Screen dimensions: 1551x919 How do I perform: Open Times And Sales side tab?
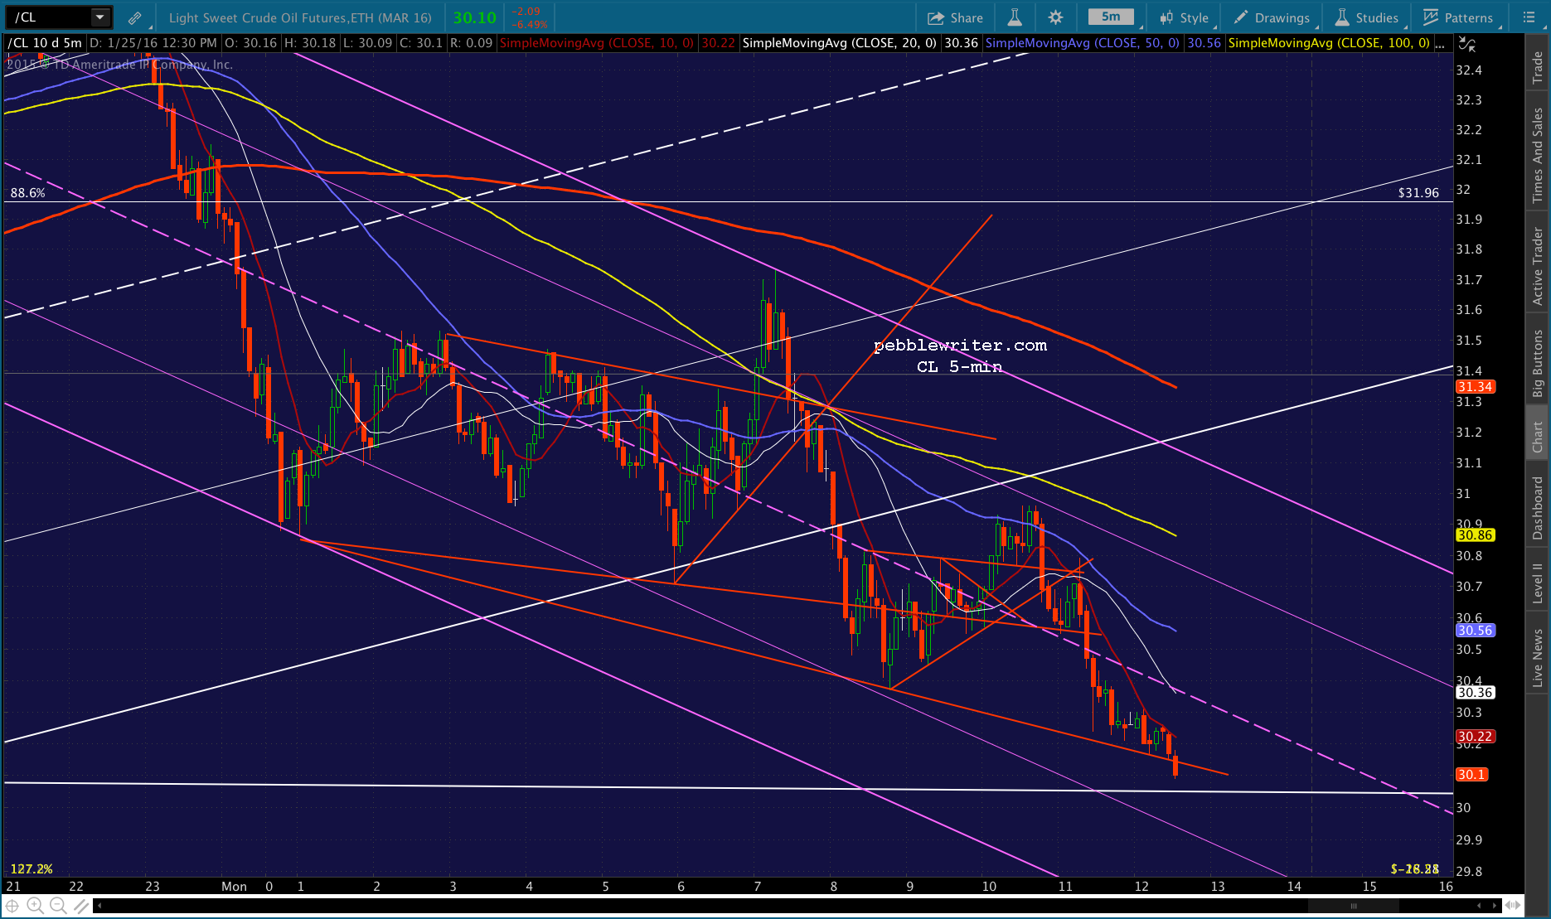(1538, 155)
